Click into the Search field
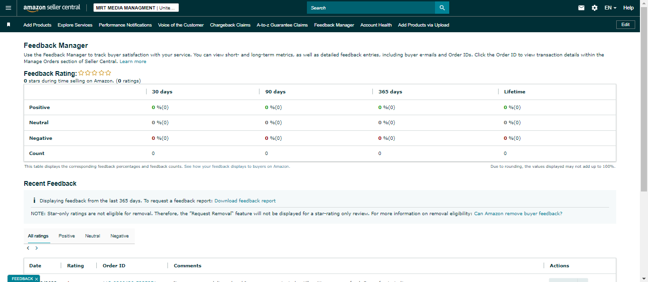 (x=371, y=8)
